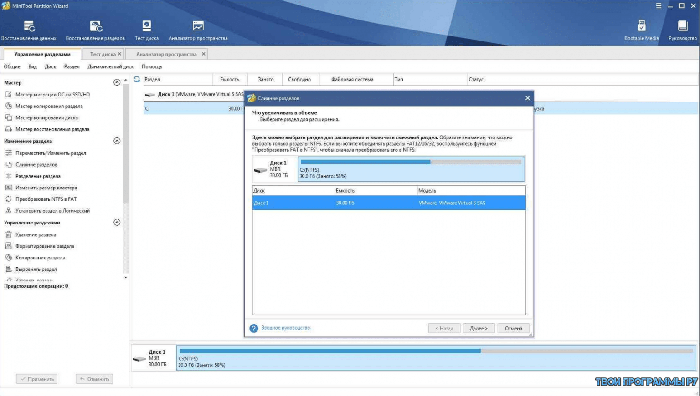Click the Далее > button
The image size is (700, 396).
point(479,328)
